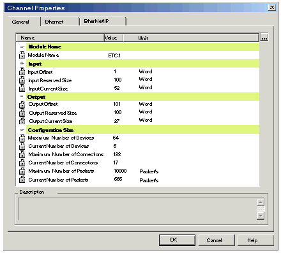This screenshot has height=253, width=281.
Task: Select the Input Current Size value 52
Action: pos(117,88)
